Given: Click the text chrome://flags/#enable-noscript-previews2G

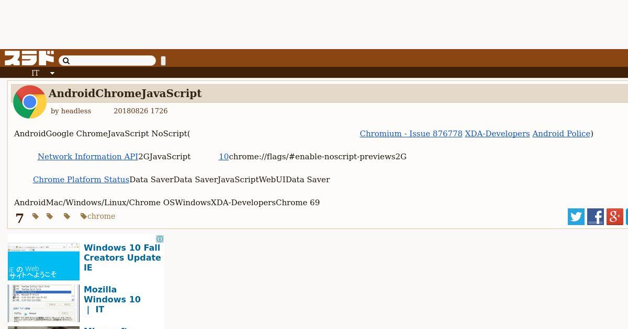Looking at the screenshot, I should point(318,157).
